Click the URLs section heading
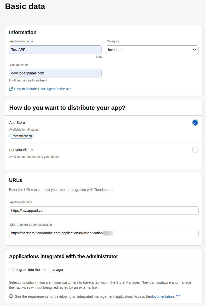 click(x=15, y=180)
